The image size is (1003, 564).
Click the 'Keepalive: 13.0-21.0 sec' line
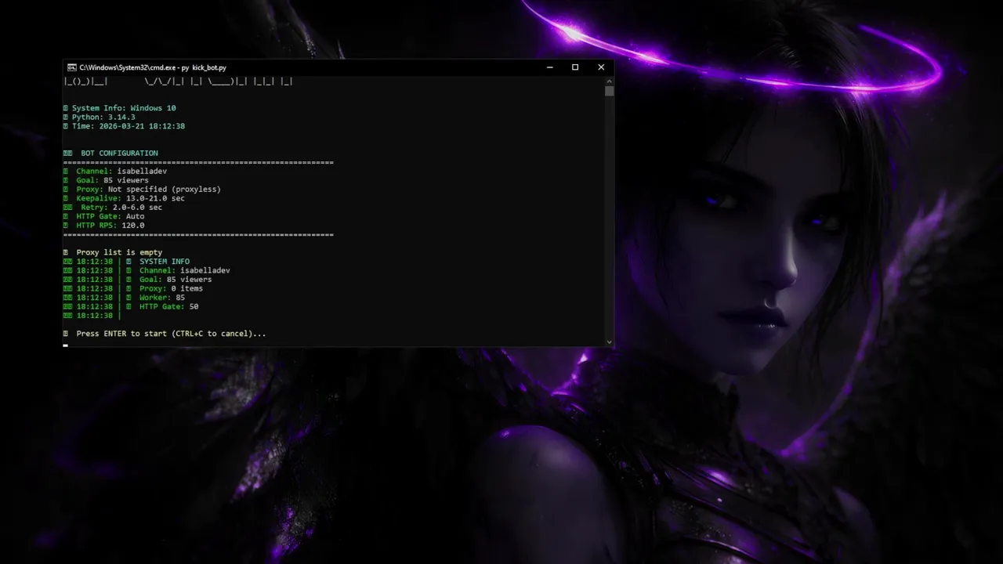click(x=125, y=198)
